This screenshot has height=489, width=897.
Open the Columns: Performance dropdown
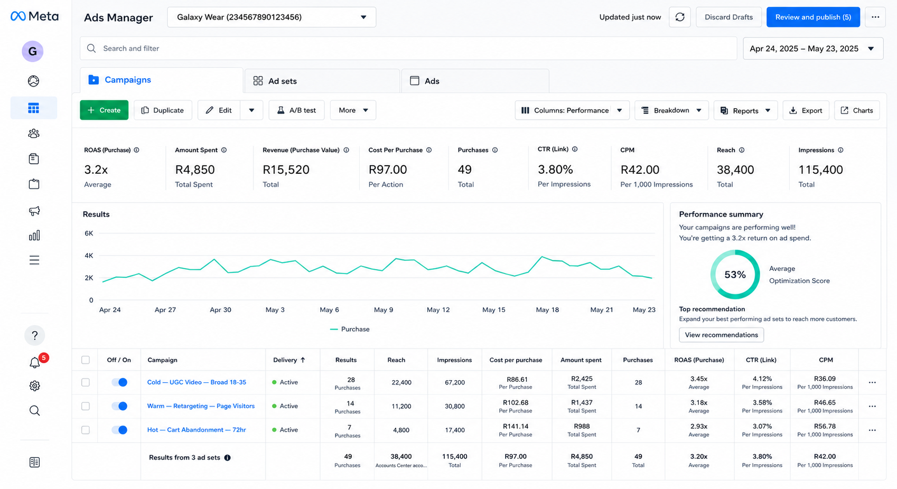pyautogui.click(x=572, y=110)
